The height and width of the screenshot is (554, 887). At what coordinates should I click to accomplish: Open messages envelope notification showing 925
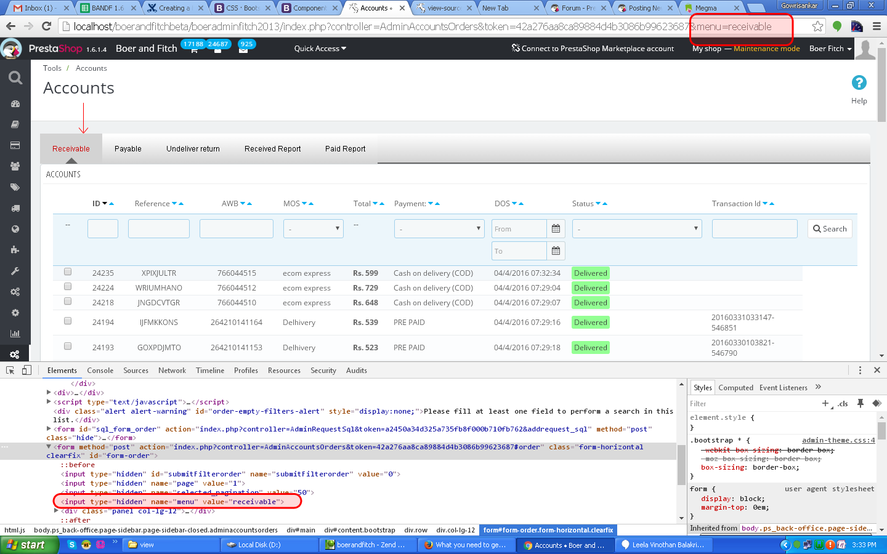244,48
